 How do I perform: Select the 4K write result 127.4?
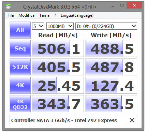pos(111,85)
